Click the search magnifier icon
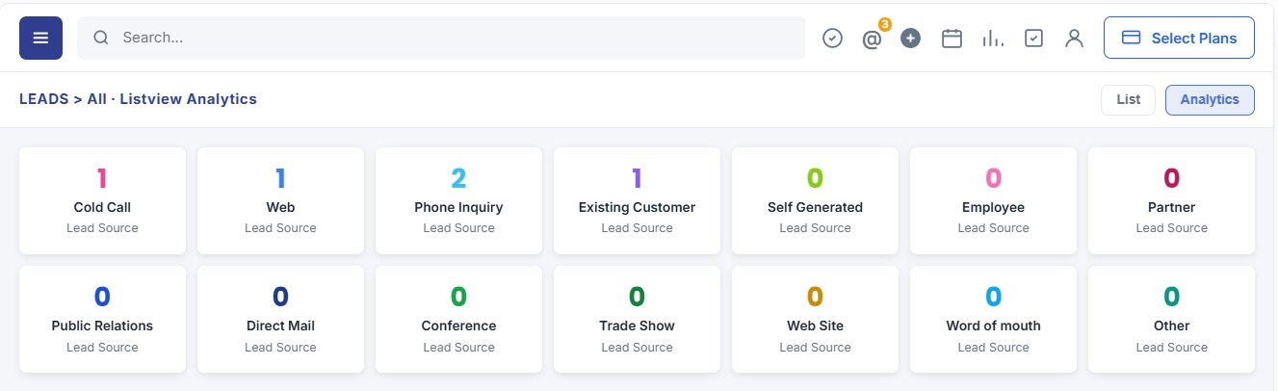1278x391 pixels. pyautogui.click(x=100, y=39)
